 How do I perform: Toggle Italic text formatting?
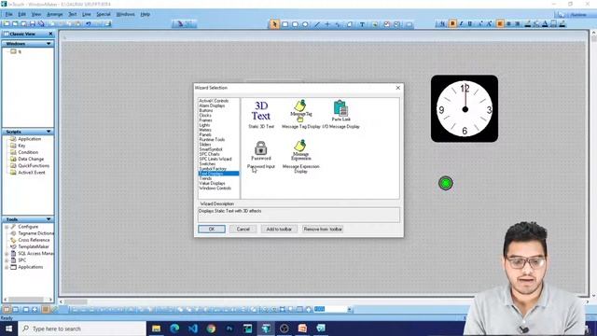pyautogui.click(x=461, y=23)
